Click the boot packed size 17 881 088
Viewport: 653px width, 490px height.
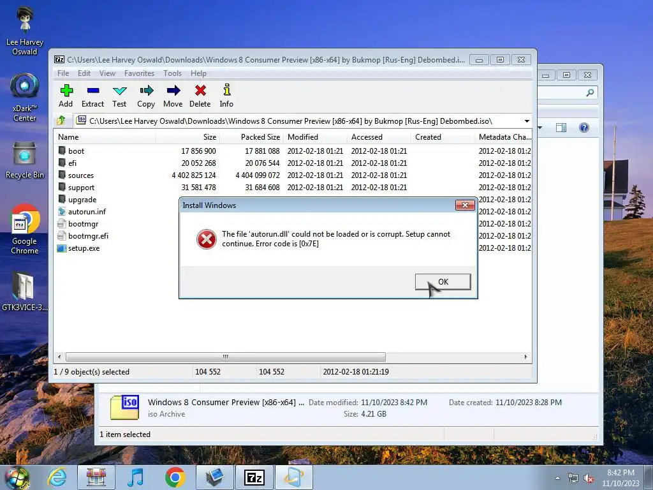(262, 151)
